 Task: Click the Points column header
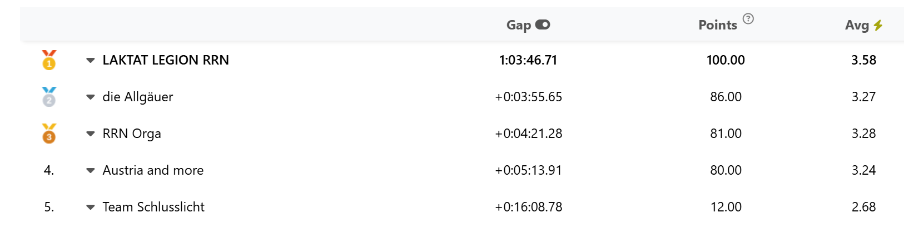(717, 25)
